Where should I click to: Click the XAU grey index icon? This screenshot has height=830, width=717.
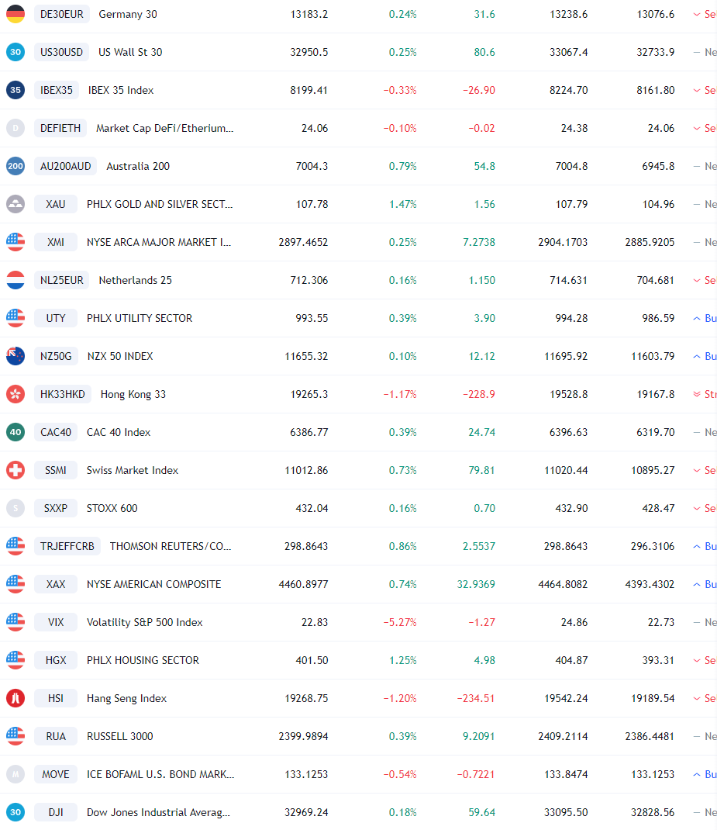16,204
